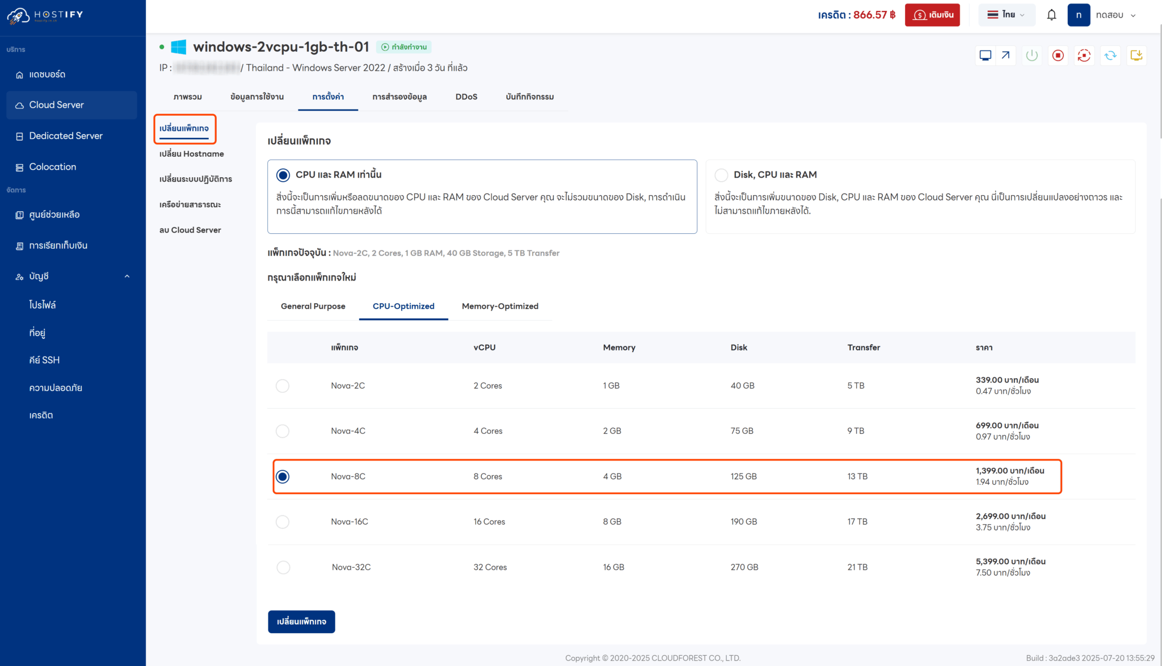Viewport: 1162px width, 666px height.
Task: Refresh server status with blue sync icon
Action: click(x=1110, y=55)
